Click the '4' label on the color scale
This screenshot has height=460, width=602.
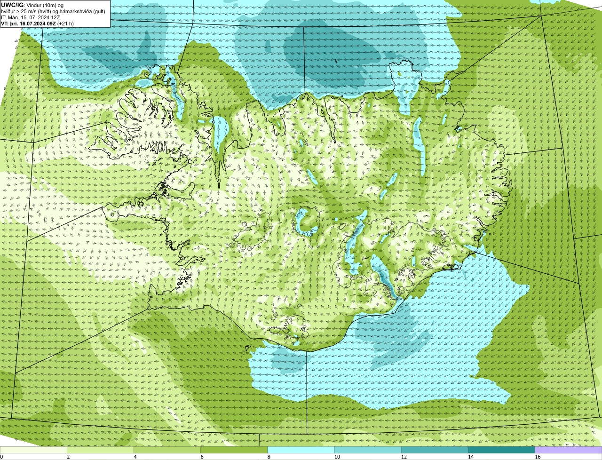click(x=135, y=457)
